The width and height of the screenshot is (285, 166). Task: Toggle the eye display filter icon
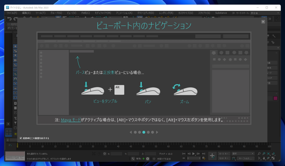[15, 98]
